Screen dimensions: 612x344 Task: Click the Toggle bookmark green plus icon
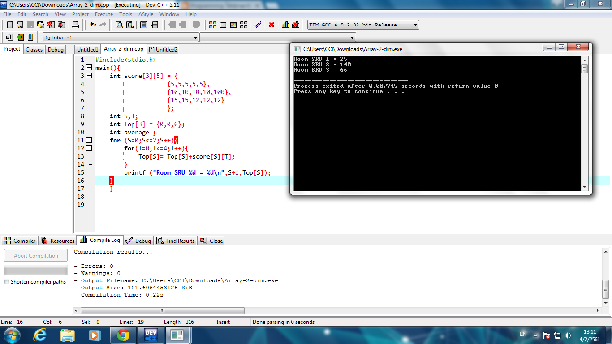pyautogui.click(x=20, y=37)
